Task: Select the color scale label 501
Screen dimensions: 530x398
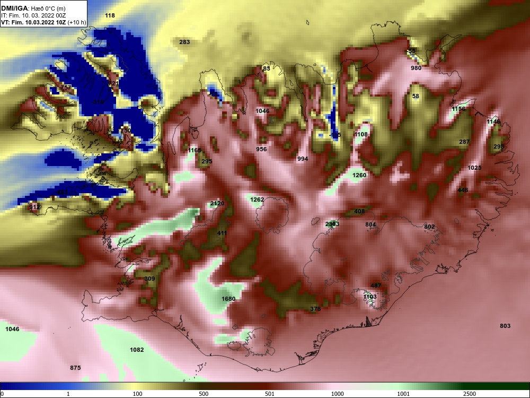Action: [x=270, y=394]
